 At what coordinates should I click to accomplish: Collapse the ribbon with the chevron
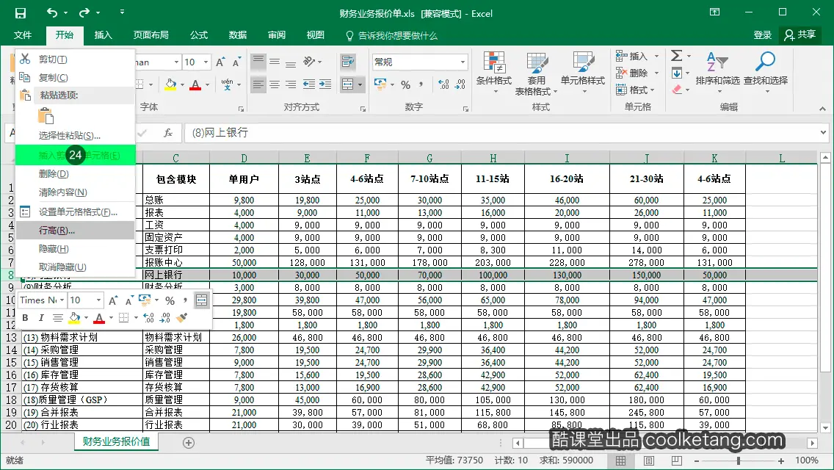click(x=823, y=108)
